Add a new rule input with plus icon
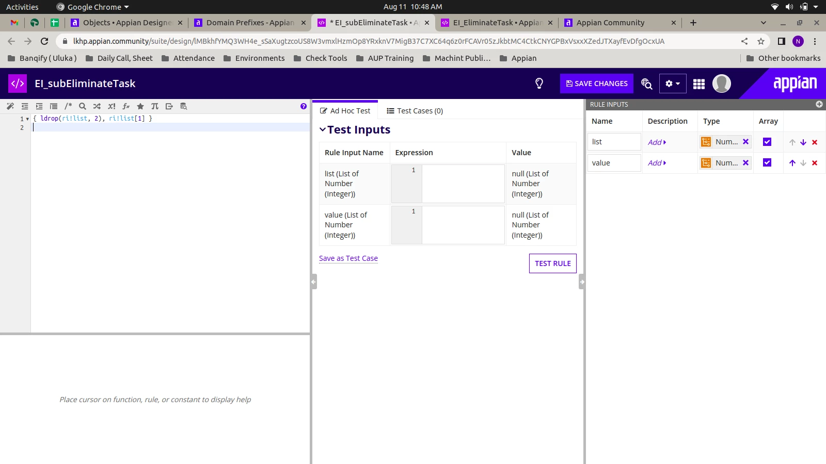 point(819,104)
